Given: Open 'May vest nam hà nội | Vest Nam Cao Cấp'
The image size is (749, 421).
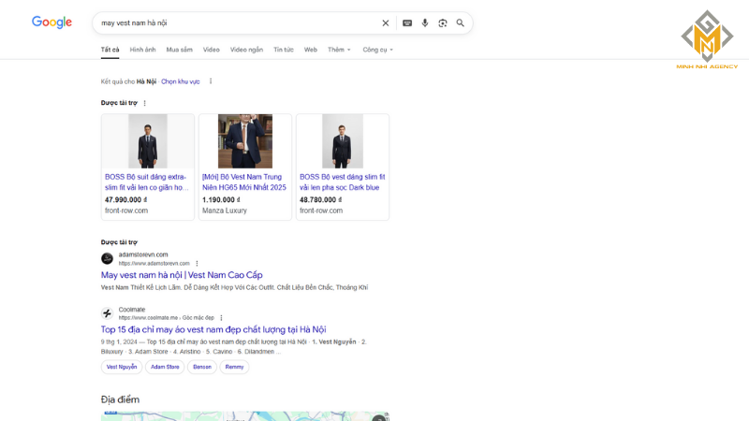Looking at the screenshot, I should (x=182, y=275).
